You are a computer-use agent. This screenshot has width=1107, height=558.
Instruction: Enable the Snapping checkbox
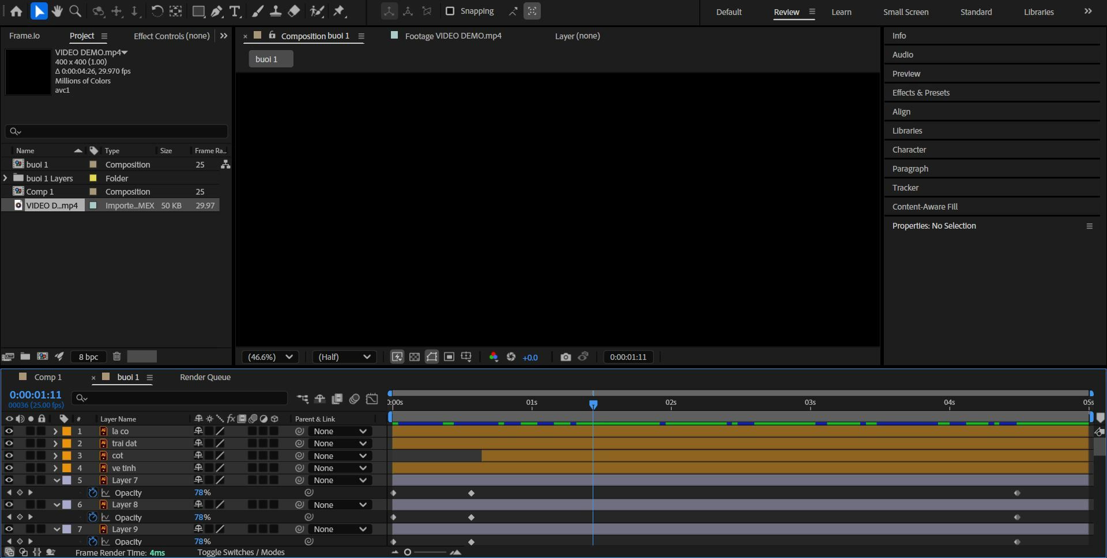tap(450, 11)
